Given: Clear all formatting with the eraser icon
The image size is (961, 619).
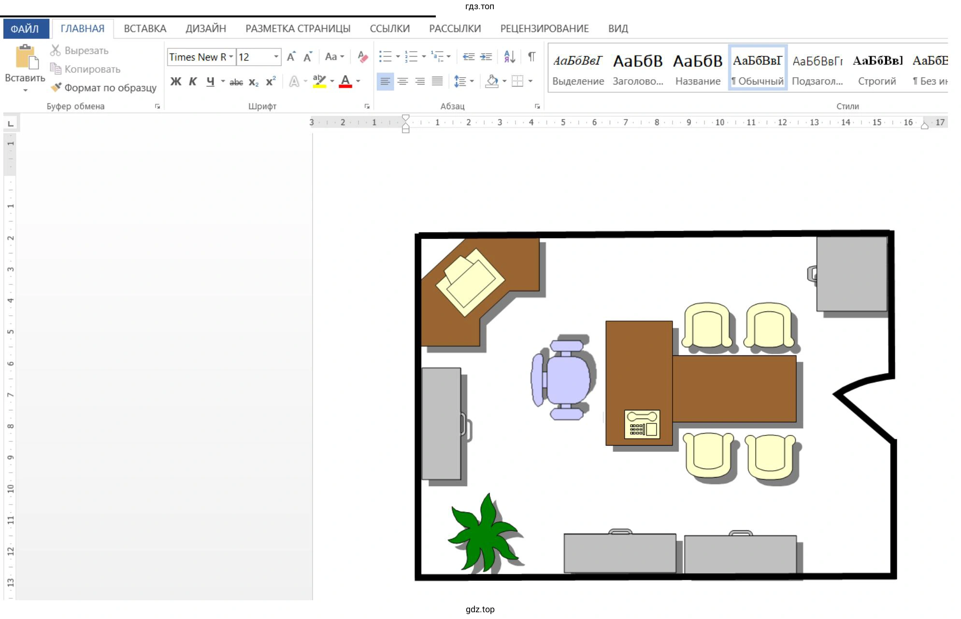Looking at the screenshot, I should pyautogui.click(x=362, y=57).
